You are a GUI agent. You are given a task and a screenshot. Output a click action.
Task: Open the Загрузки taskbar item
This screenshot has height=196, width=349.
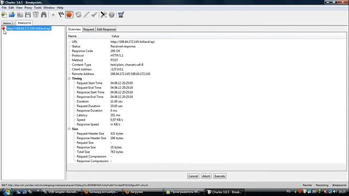coord(142,192)
